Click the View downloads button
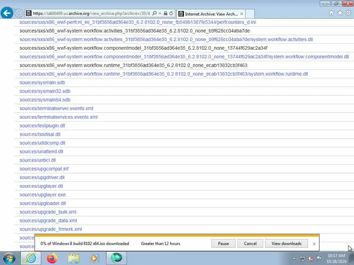Screen dimensions: 354x265 287,244
